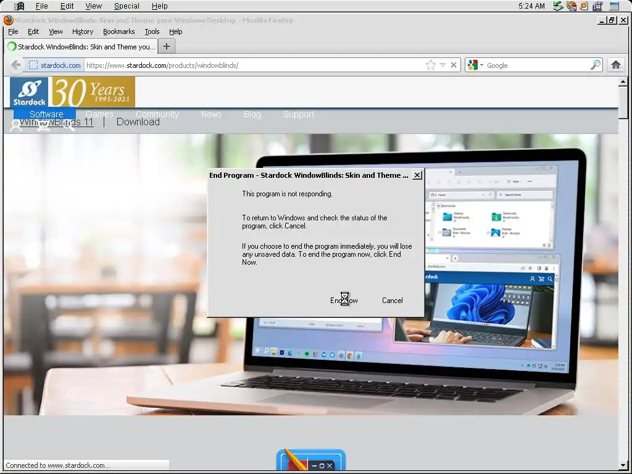
Task: Click the network computers tray icon
Action: pos(597,6)
